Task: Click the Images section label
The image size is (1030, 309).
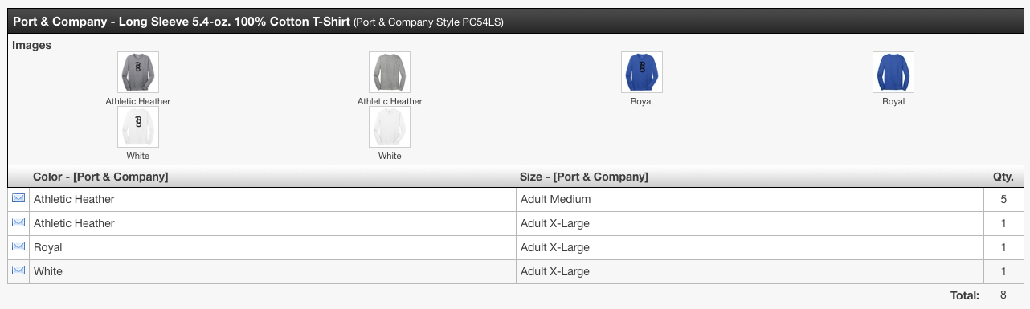Action: (31, 45)
